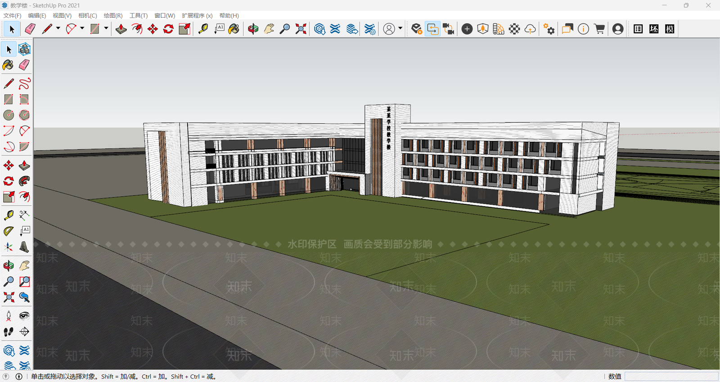Activate the Follow Me tool in left palette

pos(24,181)
